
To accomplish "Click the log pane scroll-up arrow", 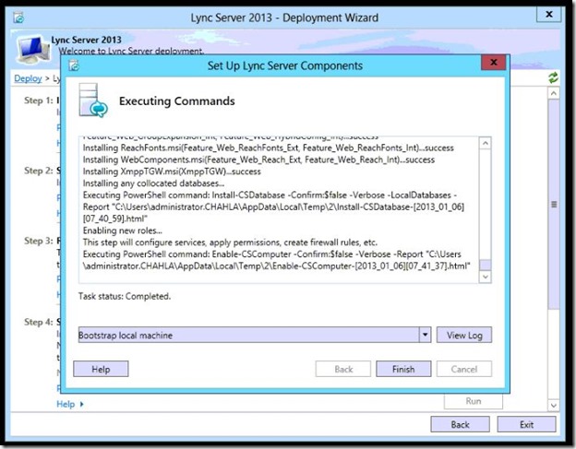I will 486,143.
